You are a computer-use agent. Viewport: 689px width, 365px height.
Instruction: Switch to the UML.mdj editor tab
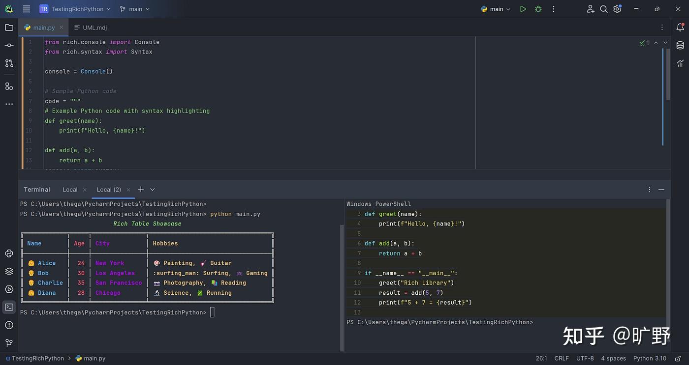94,28
